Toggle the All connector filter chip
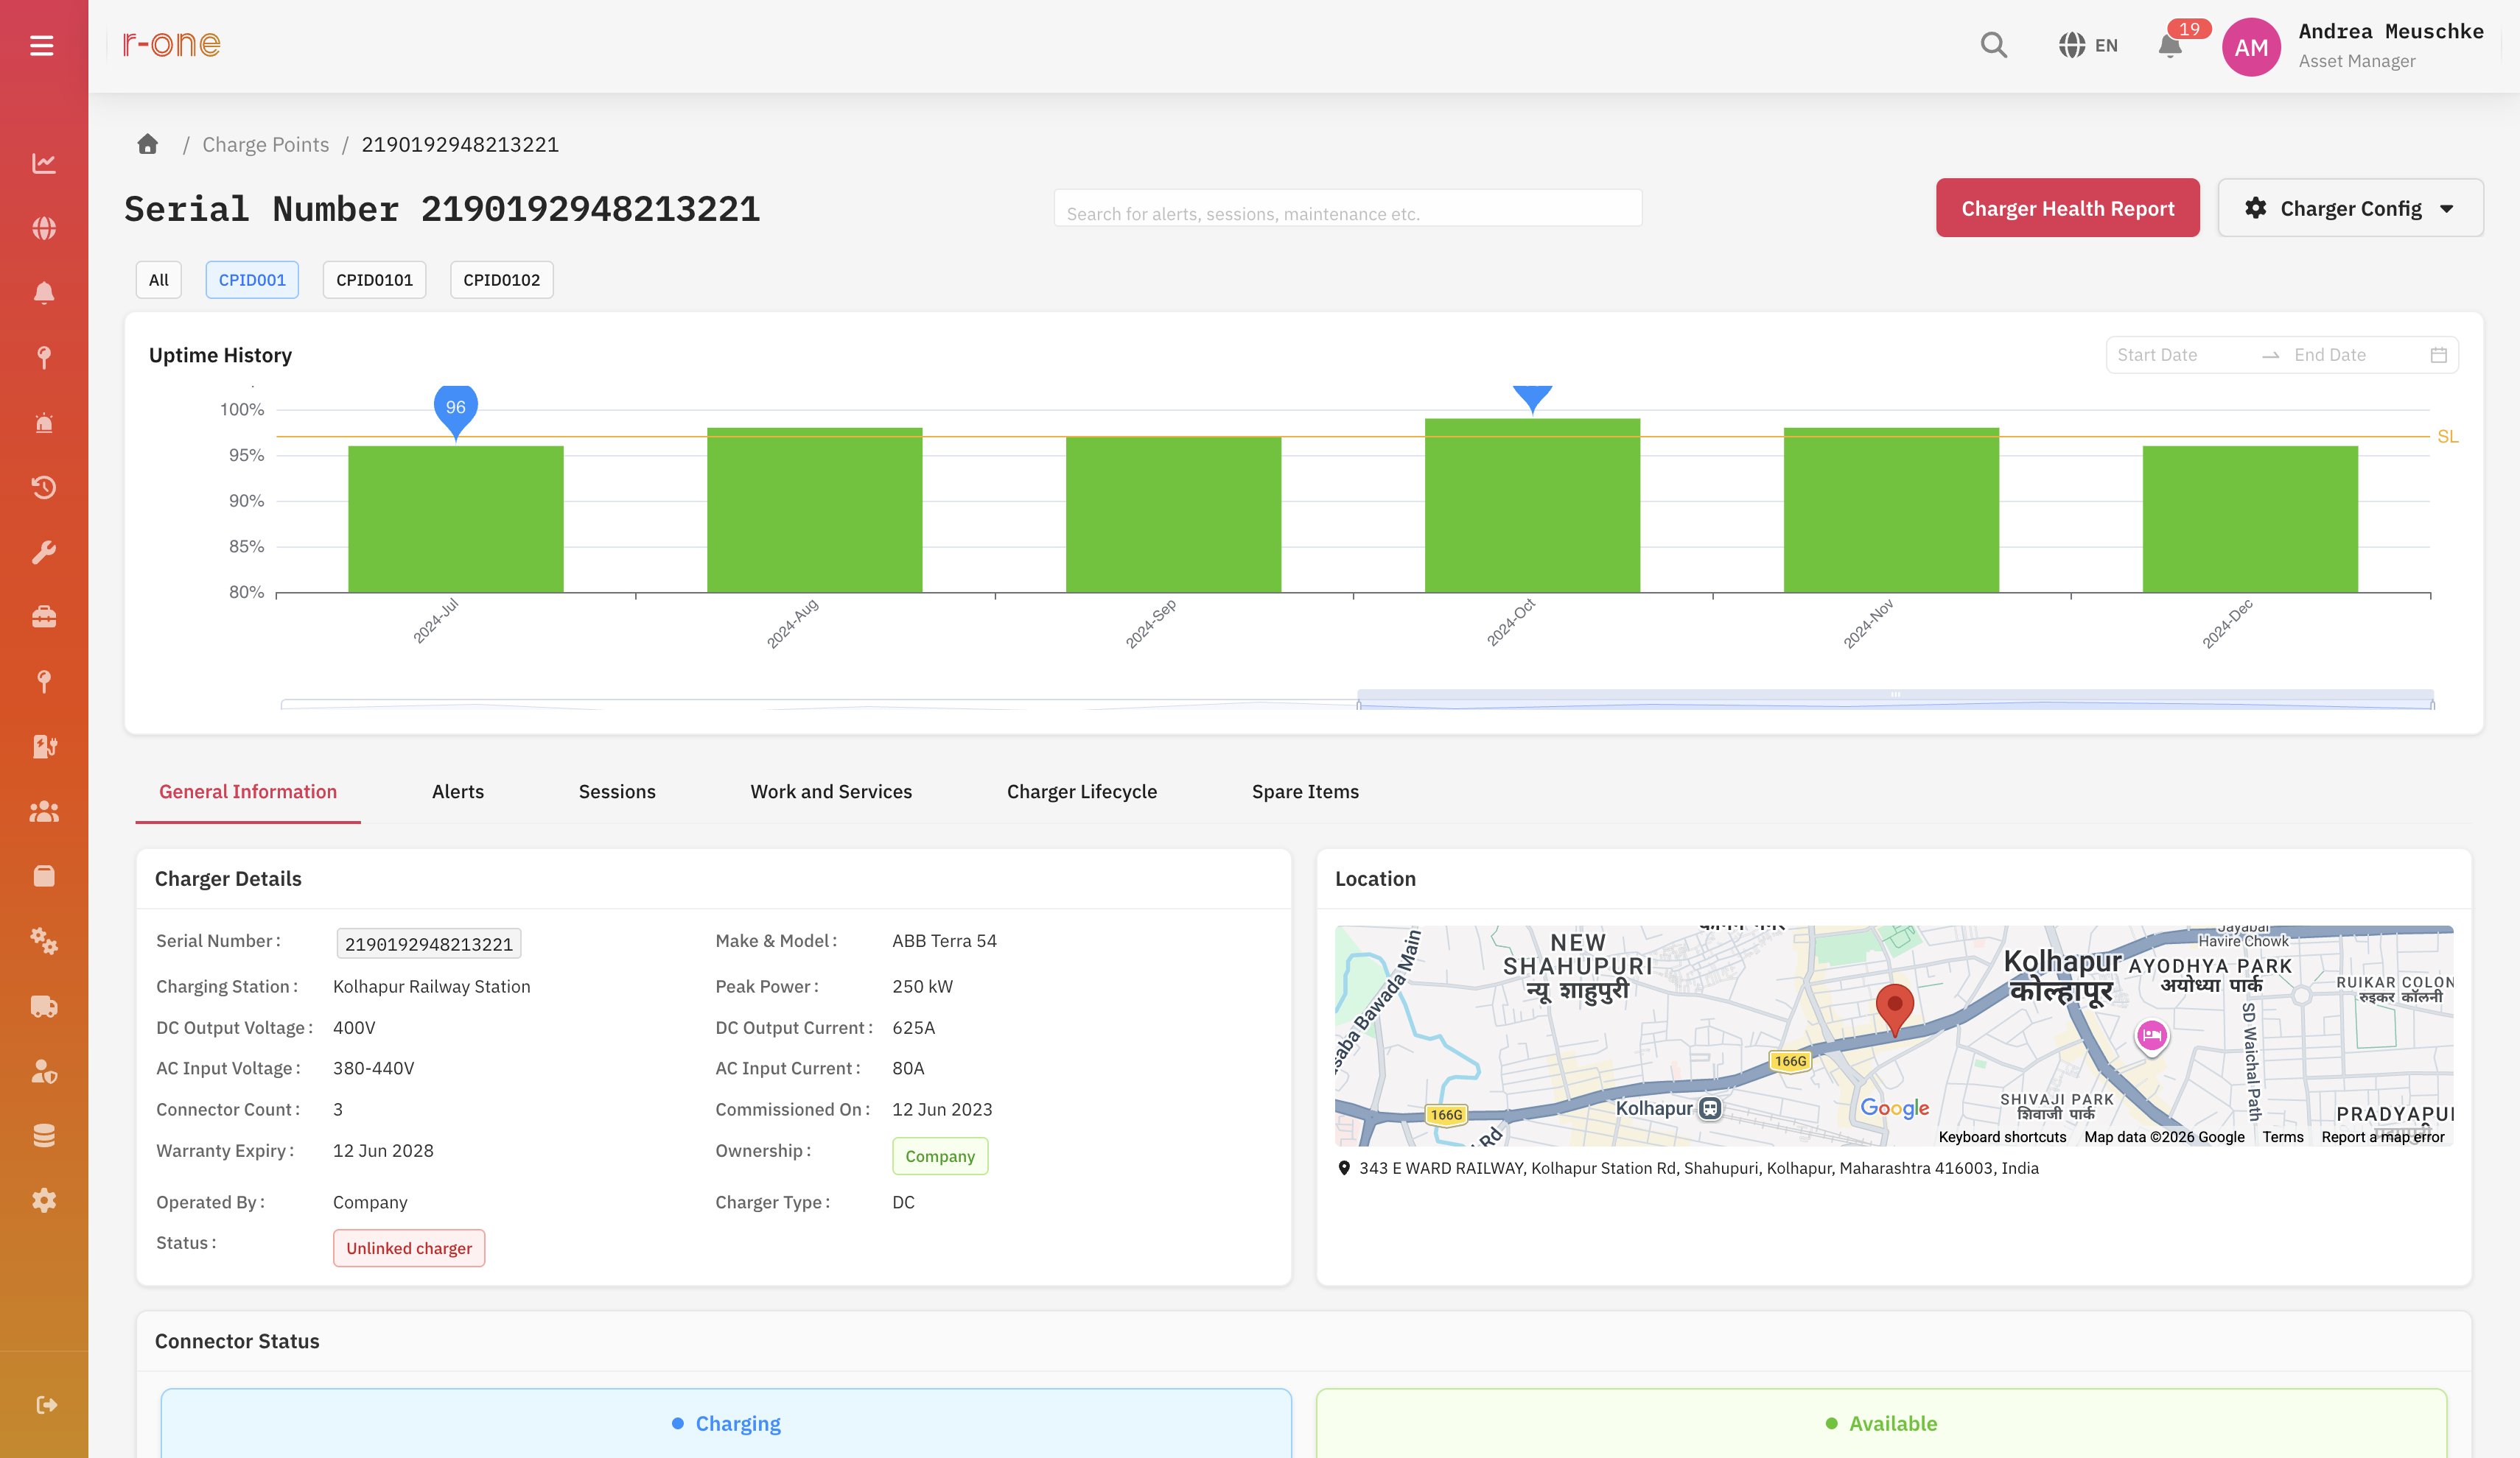The height and width of the screenshot is (1458, 2520). pos(159,280)
